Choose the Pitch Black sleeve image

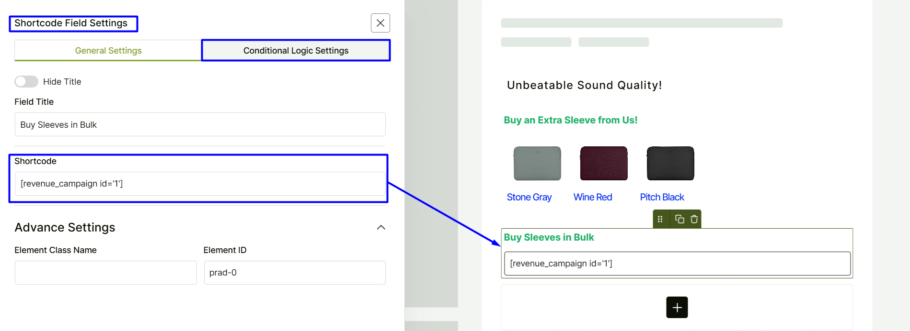point(670,164)
